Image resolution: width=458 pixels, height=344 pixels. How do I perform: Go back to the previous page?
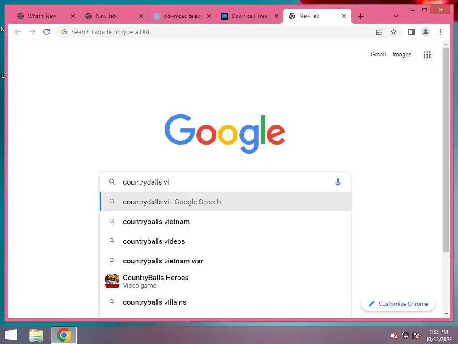[x=18, y=32]
